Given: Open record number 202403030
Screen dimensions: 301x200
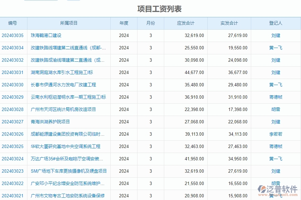Looking at the screenshot, I should 13,85.
